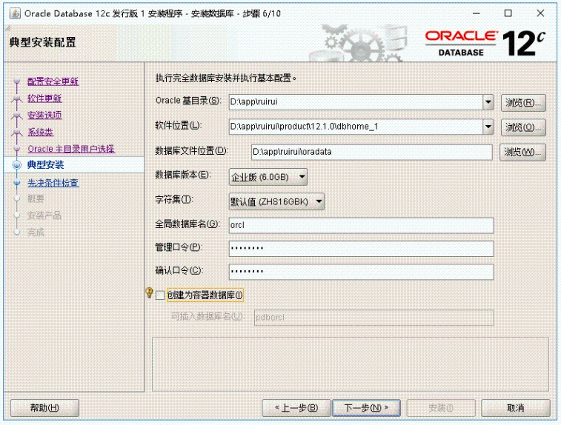Click the Oracle base directory field D:\app\ruirui
Screen dimensions: 561x425
click(356, 102)
